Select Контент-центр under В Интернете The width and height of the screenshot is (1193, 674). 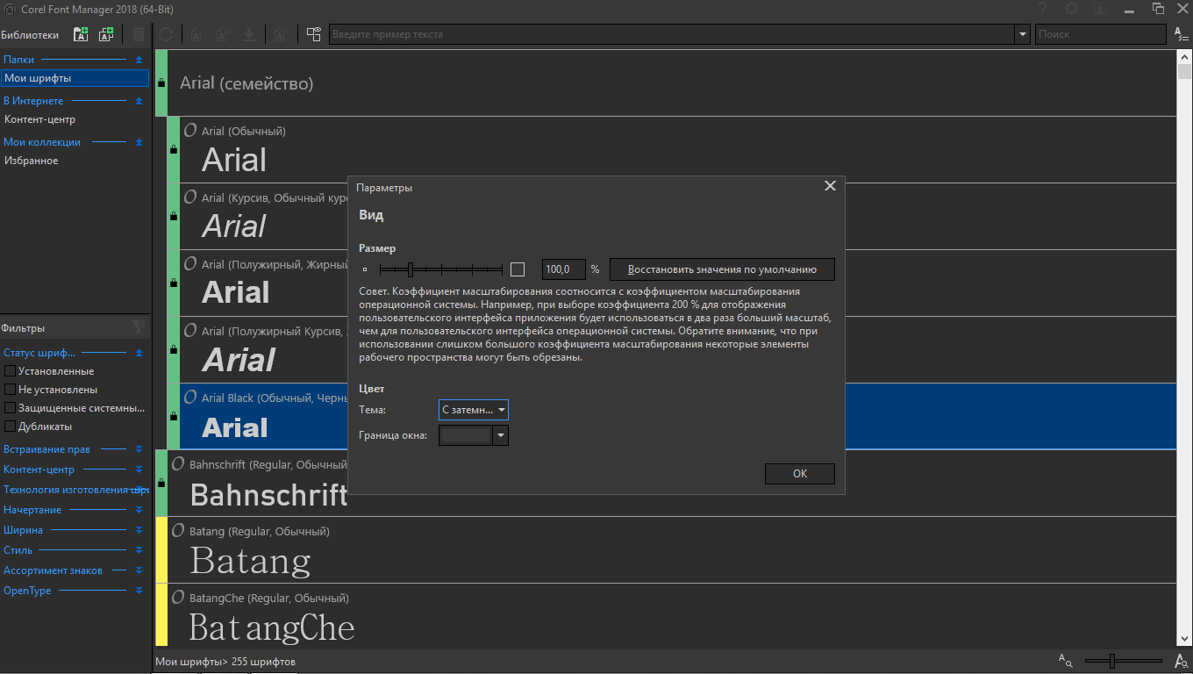(39, 119)
